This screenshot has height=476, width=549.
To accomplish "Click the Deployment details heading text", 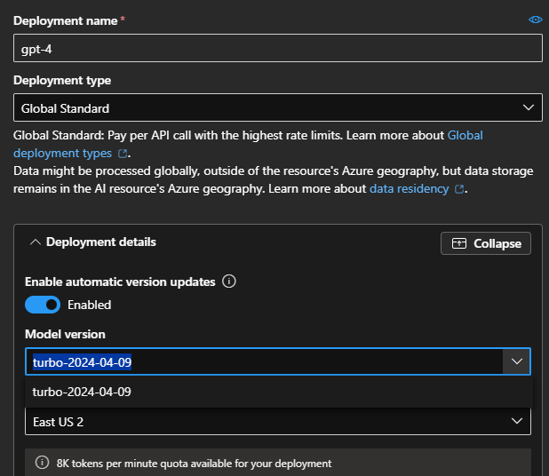I will 100,242.
